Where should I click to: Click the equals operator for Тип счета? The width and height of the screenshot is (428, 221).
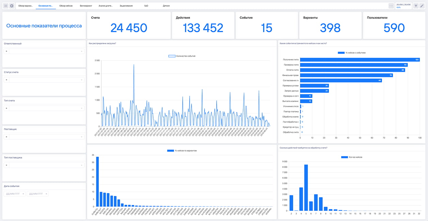click(6, 108)
